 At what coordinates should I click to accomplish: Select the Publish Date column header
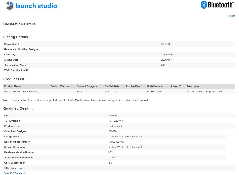112,86
